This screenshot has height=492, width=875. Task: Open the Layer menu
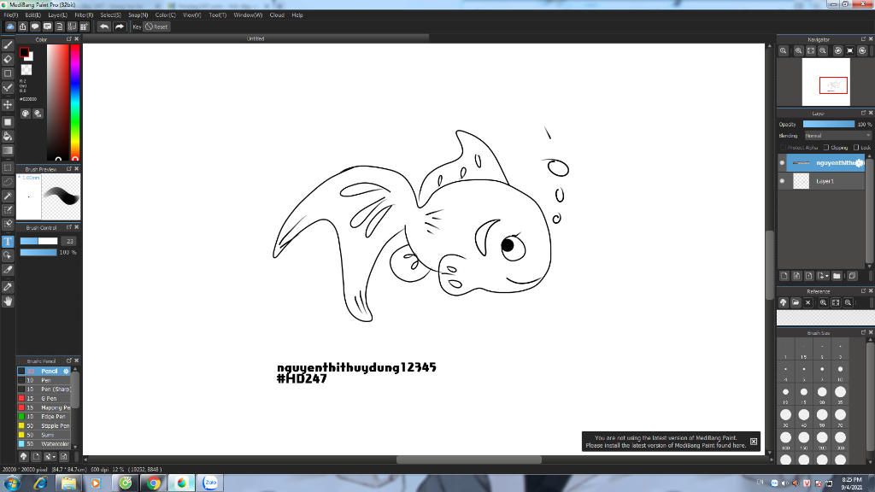pos(57,15)
